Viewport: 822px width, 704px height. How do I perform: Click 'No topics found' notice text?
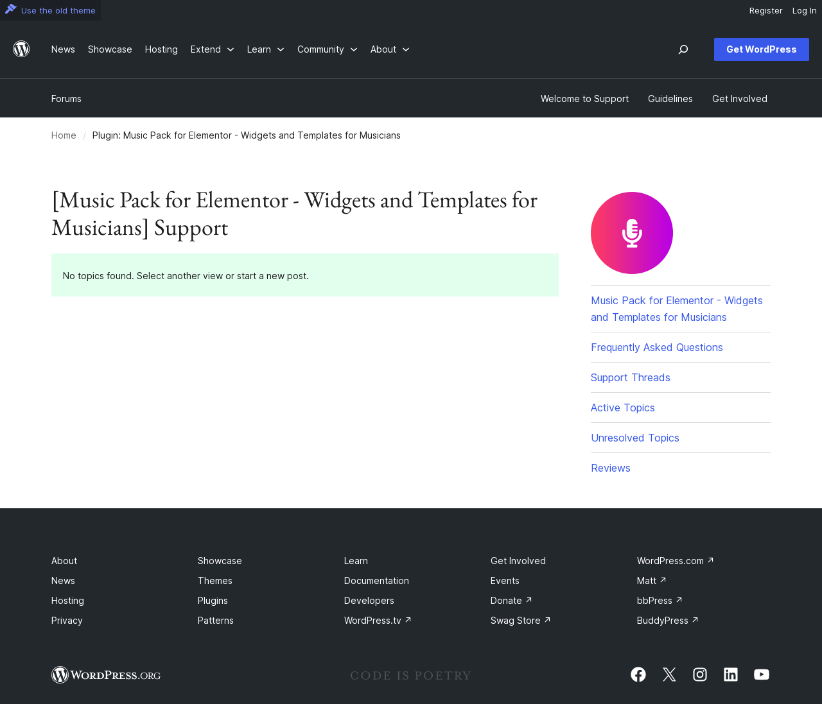point(186,275)
